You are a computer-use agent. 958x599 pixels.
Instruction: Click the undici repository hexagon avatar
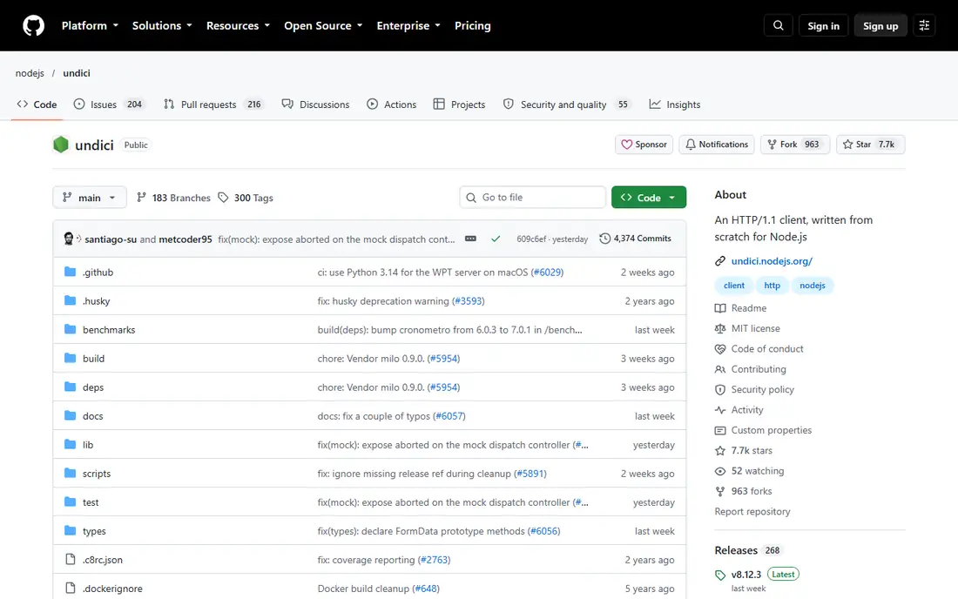coord(61,145)
